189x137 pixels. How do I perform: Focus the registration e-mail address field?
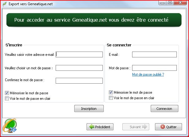click(x=79, y=55)
